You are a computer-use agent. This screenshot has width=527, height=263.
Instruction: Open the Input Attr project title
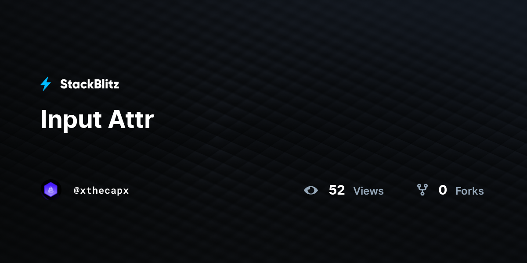click(97, 119)
